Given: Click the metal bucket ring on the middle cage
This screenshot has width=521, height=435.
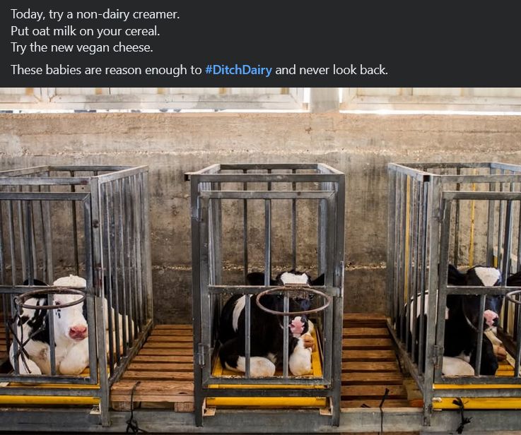Looking at the screenshot, I should (293, 300).
